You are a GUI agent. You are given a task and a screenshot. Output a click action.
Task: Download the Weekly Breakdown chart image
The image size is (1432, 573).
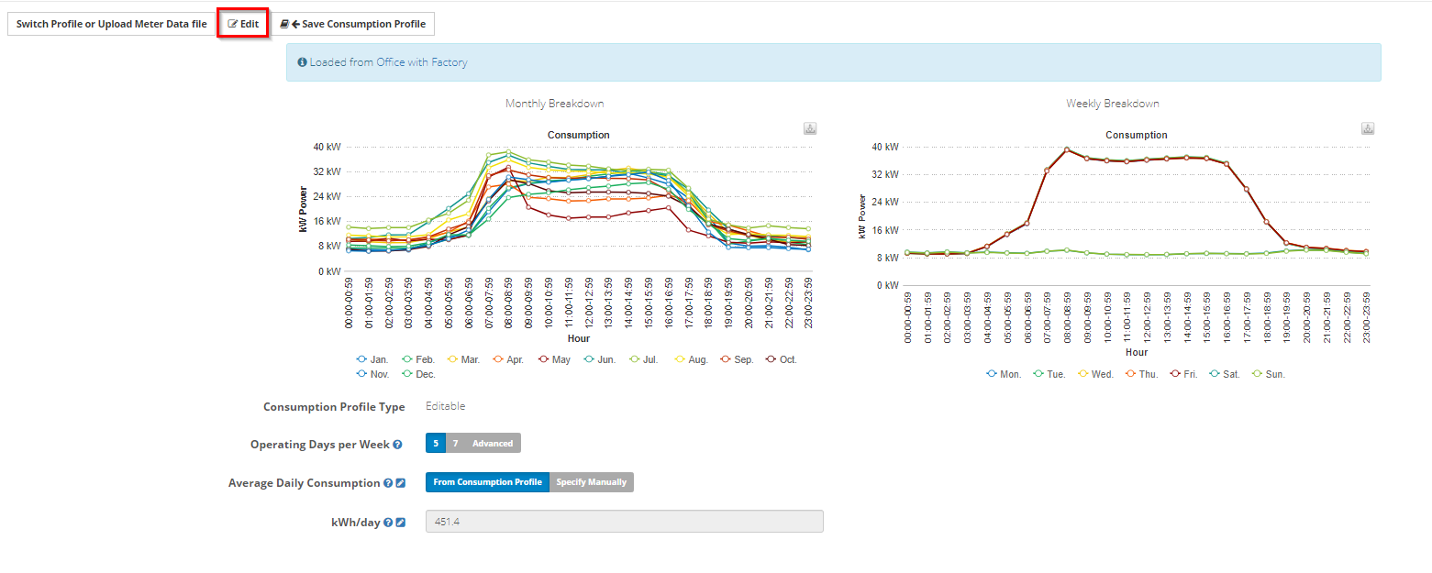click(x=1368, y=128)
